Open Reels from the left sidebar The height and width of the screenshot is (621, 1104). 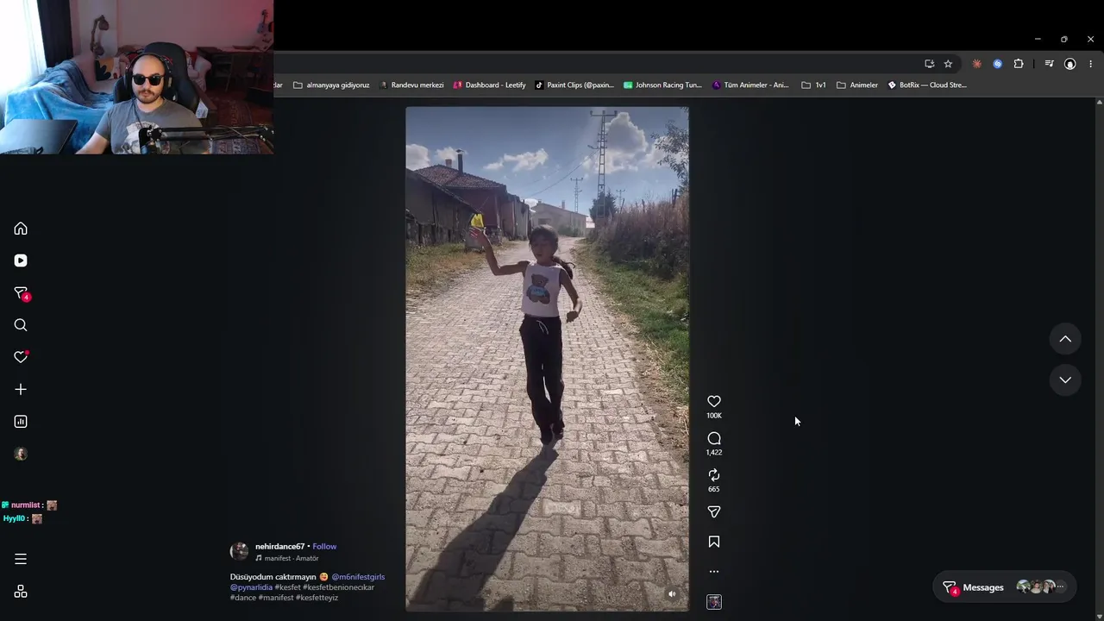[x=21, y=260]
